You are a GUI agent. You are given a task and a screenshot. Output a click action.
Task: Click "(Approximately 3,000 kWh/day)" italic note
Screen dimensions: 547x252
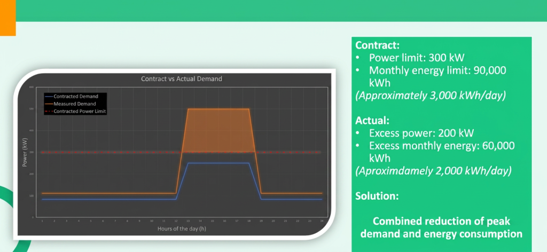pos(431,96)
